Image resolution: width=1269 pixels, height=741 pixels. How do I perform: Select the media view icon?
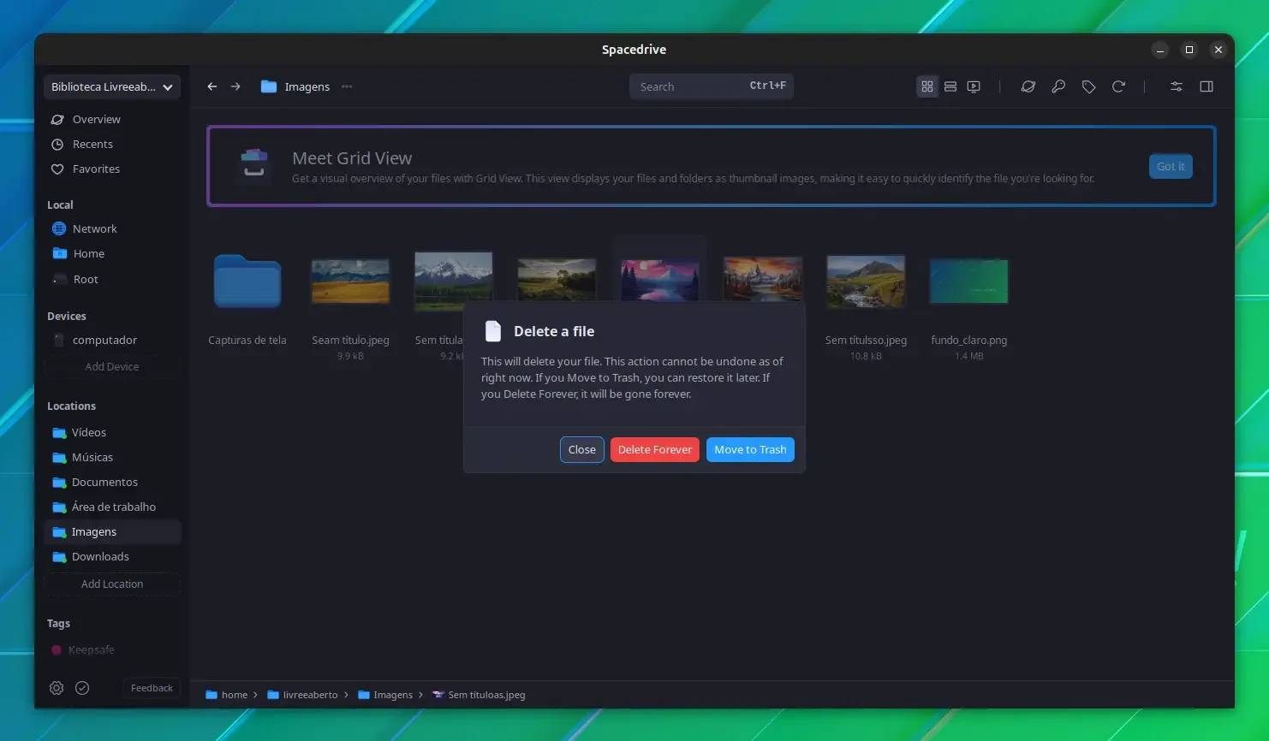tap(974, 86)
